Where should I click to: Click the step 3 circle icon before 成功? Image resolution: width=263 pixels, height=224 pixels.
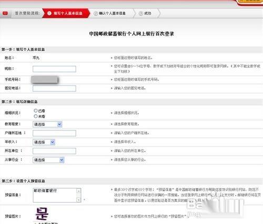point(141,13)
